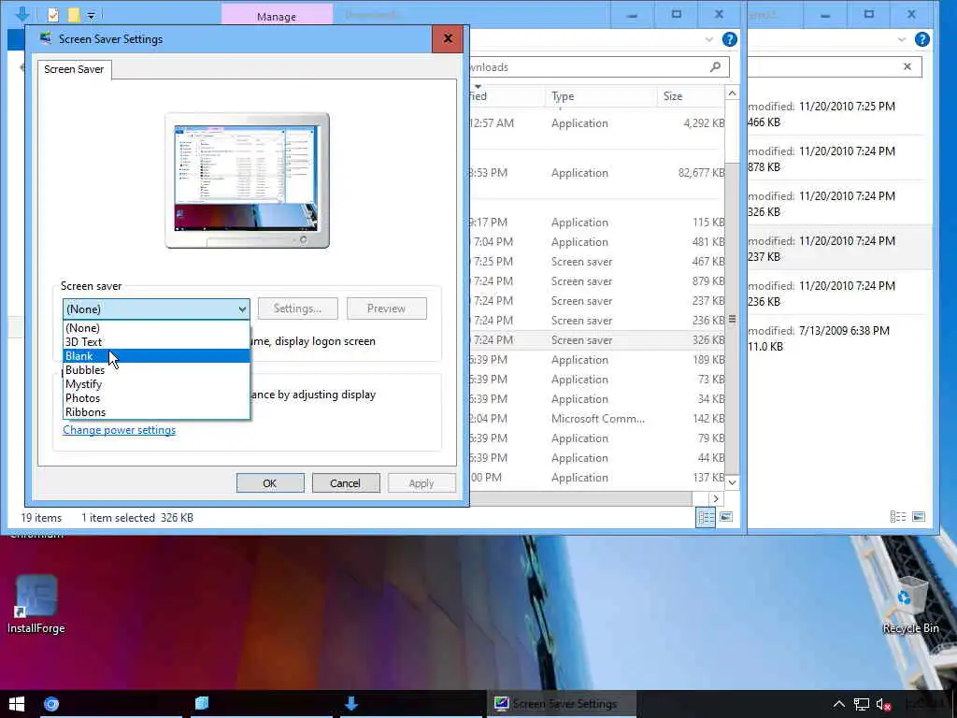Select the Screen saver row sized 879 KB

[597, 280]
